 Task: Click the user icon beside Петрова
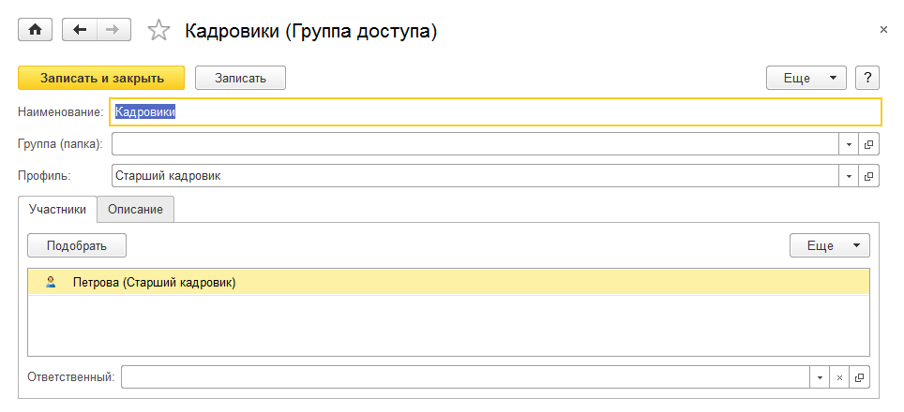tap(51, 282)
